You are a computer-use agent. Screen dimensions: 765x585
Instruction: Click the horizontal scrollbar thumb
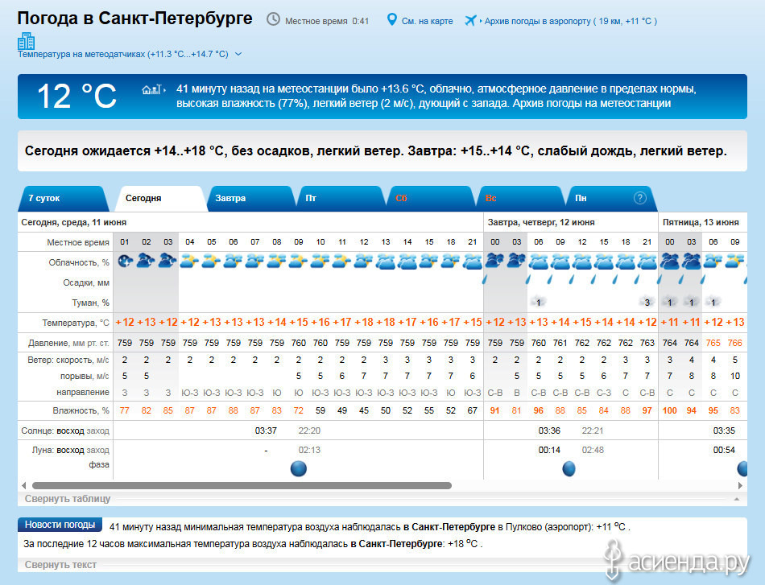tap(242, 485)
